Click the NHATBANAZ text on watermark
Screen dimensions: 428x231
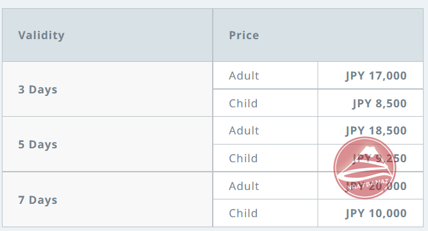pyautogui.click(x=367, y=185)
